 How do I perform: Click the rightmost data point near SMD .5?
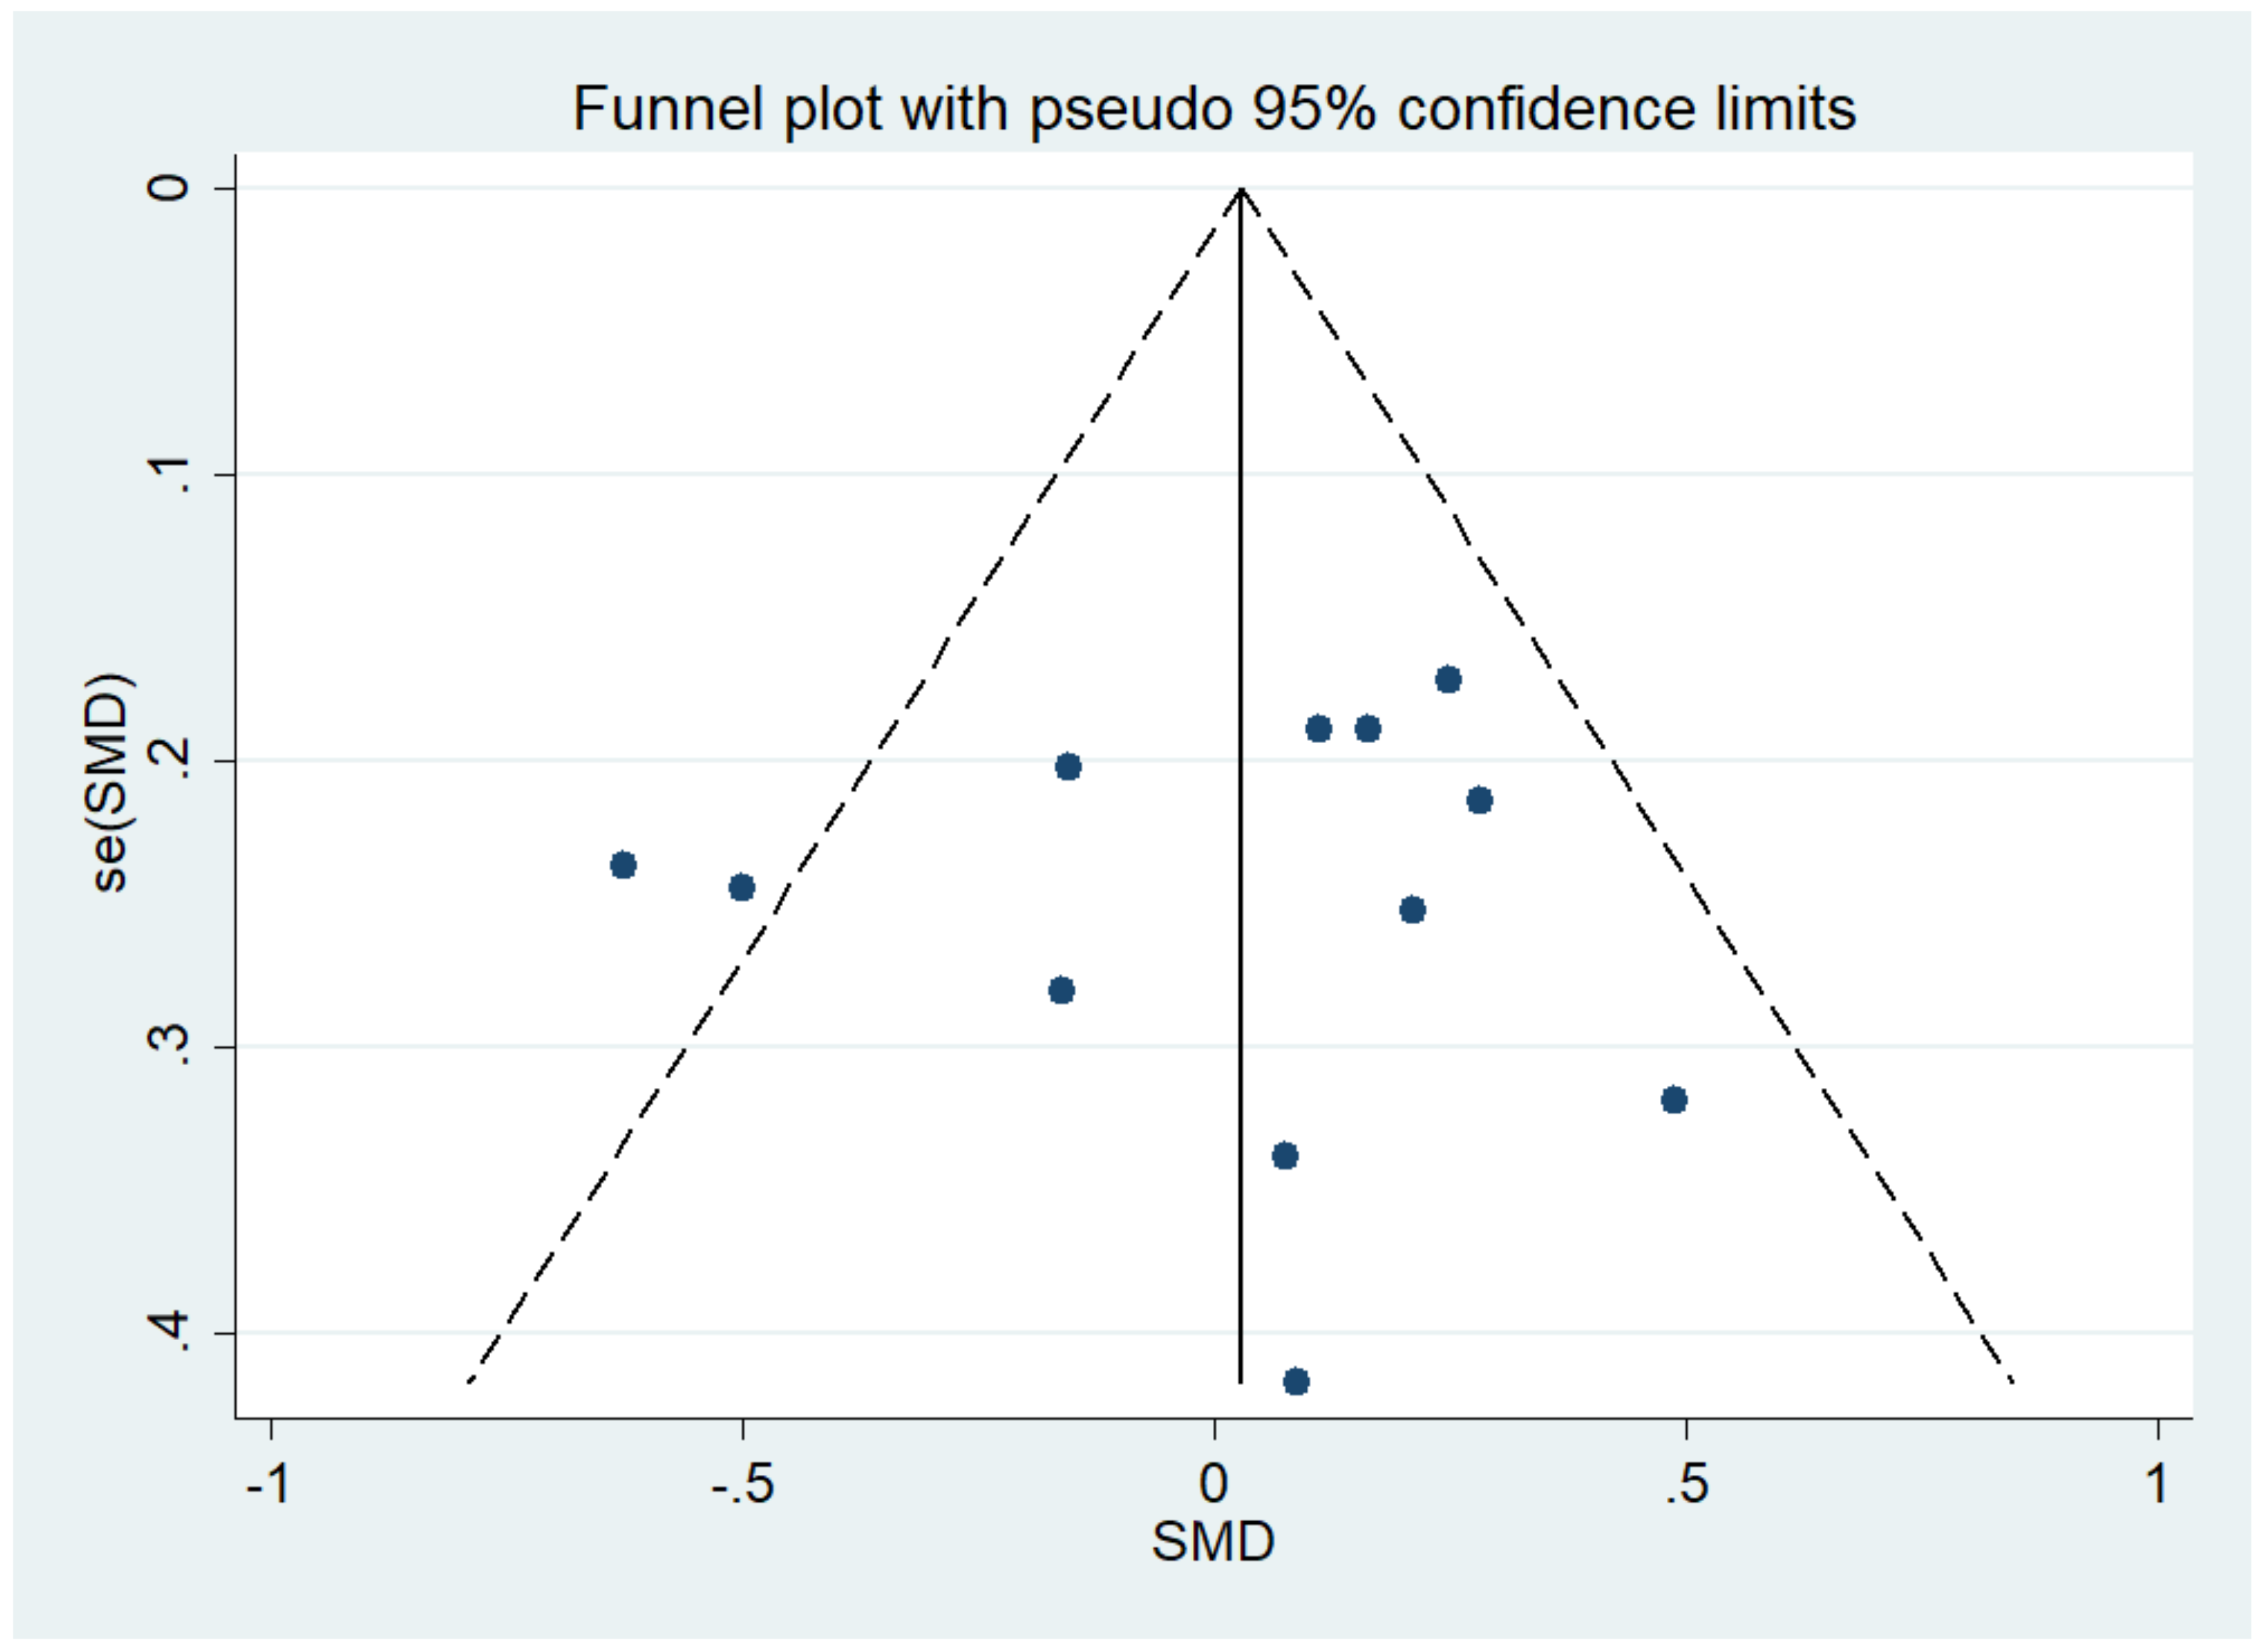(1674, 1100)
